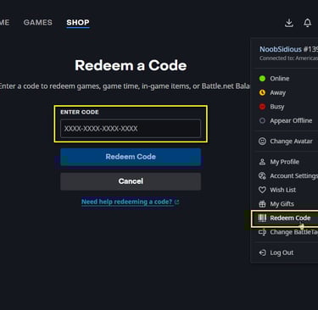Click the barcode icon beside Redeem Code
The width and height of the screenshot is (318, 310).
[x=262, y=218]
